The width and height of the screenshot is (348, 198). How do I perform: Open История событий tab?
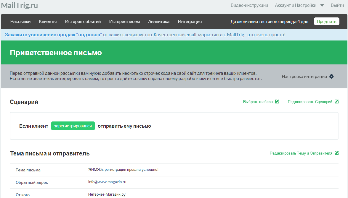pos(83,22)
